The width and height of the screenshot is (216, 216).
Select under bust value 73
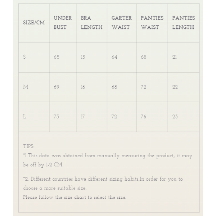[x=57, y=117]
